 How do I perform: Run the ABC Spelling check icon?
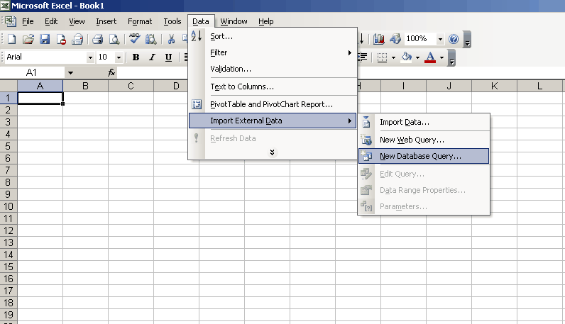[134, 39]
